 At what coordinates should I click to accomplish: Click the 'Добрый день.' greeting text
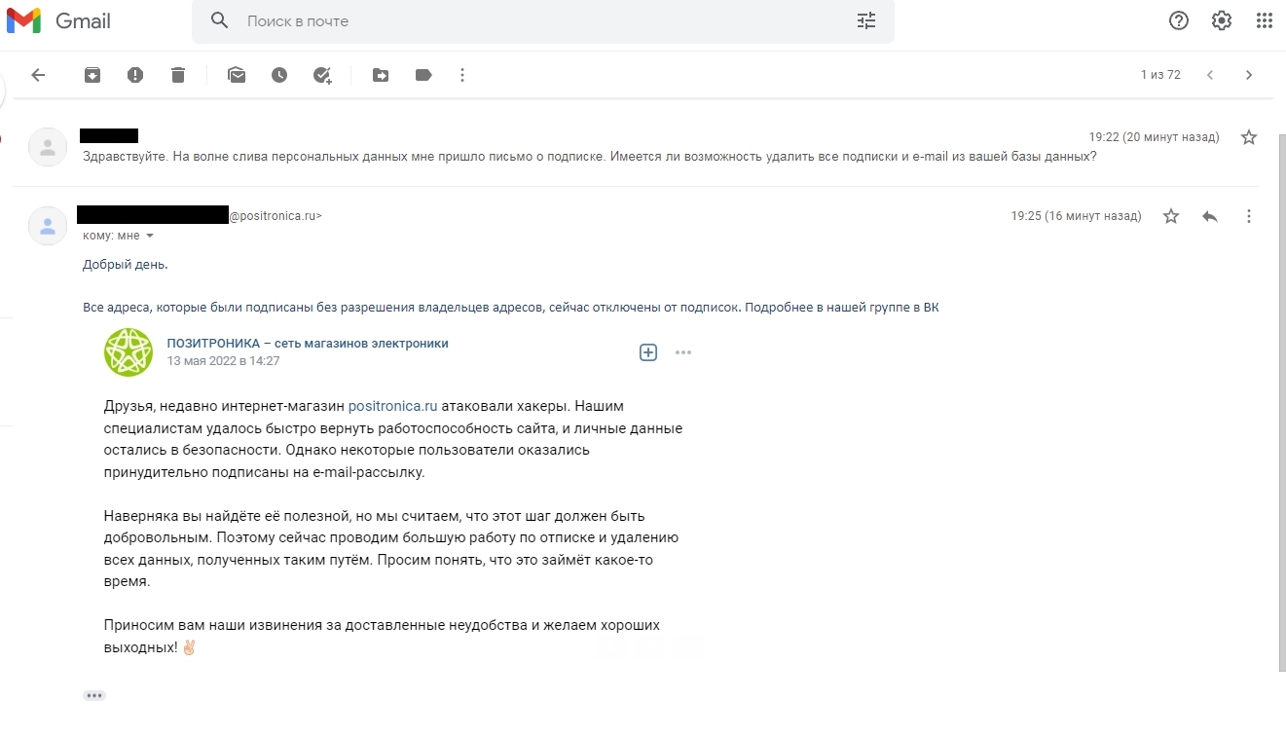click(x=125, y=265)
